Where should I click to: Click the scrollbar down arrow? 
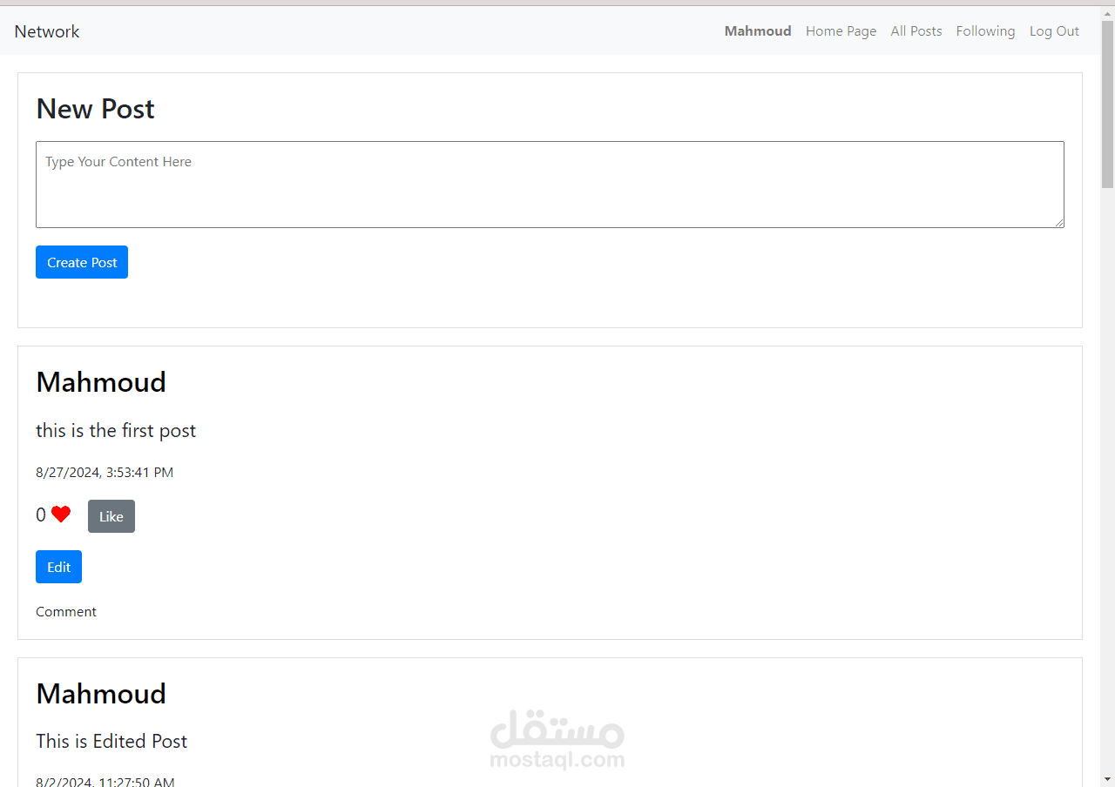[1107, 778]
